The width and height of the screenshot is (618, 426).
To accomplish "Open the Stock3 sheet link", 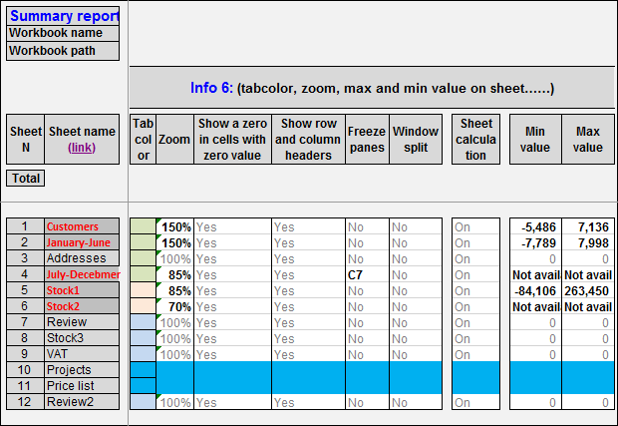I will (82, 338).
